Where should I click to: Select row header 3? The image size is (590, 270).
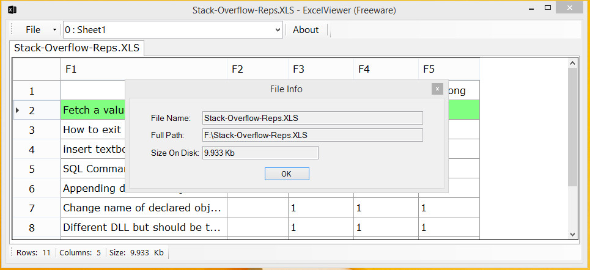pos(37,130)
